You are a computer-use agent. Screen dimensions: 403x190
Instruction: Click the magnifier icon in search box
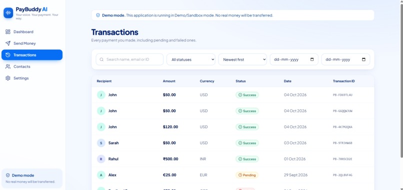(x=101, y=59)
